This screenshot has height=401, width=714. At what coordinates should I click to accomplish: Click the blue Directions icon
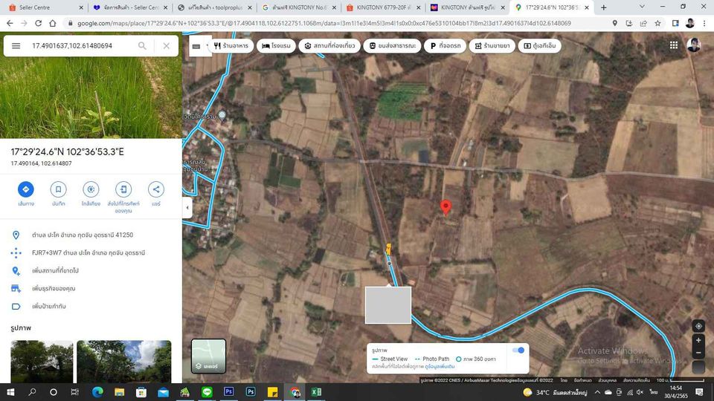pyautogui.click(x=26, y=189)
